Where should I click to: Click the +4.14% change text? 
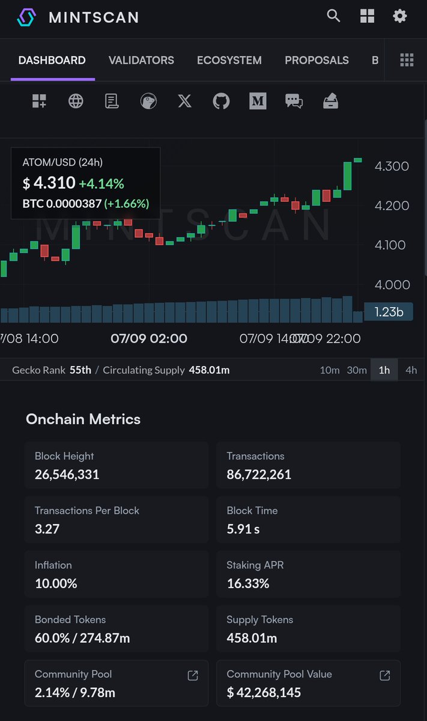(101, 183)
